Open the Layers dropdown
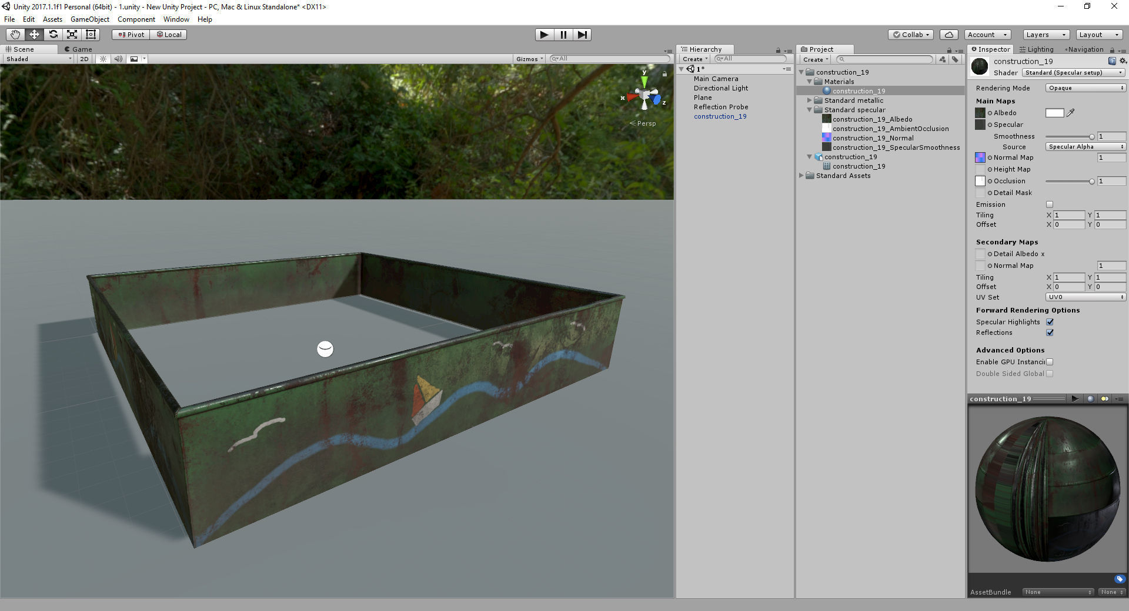Viewport: 1129px width, 611px height. [x=1046, y=35]
